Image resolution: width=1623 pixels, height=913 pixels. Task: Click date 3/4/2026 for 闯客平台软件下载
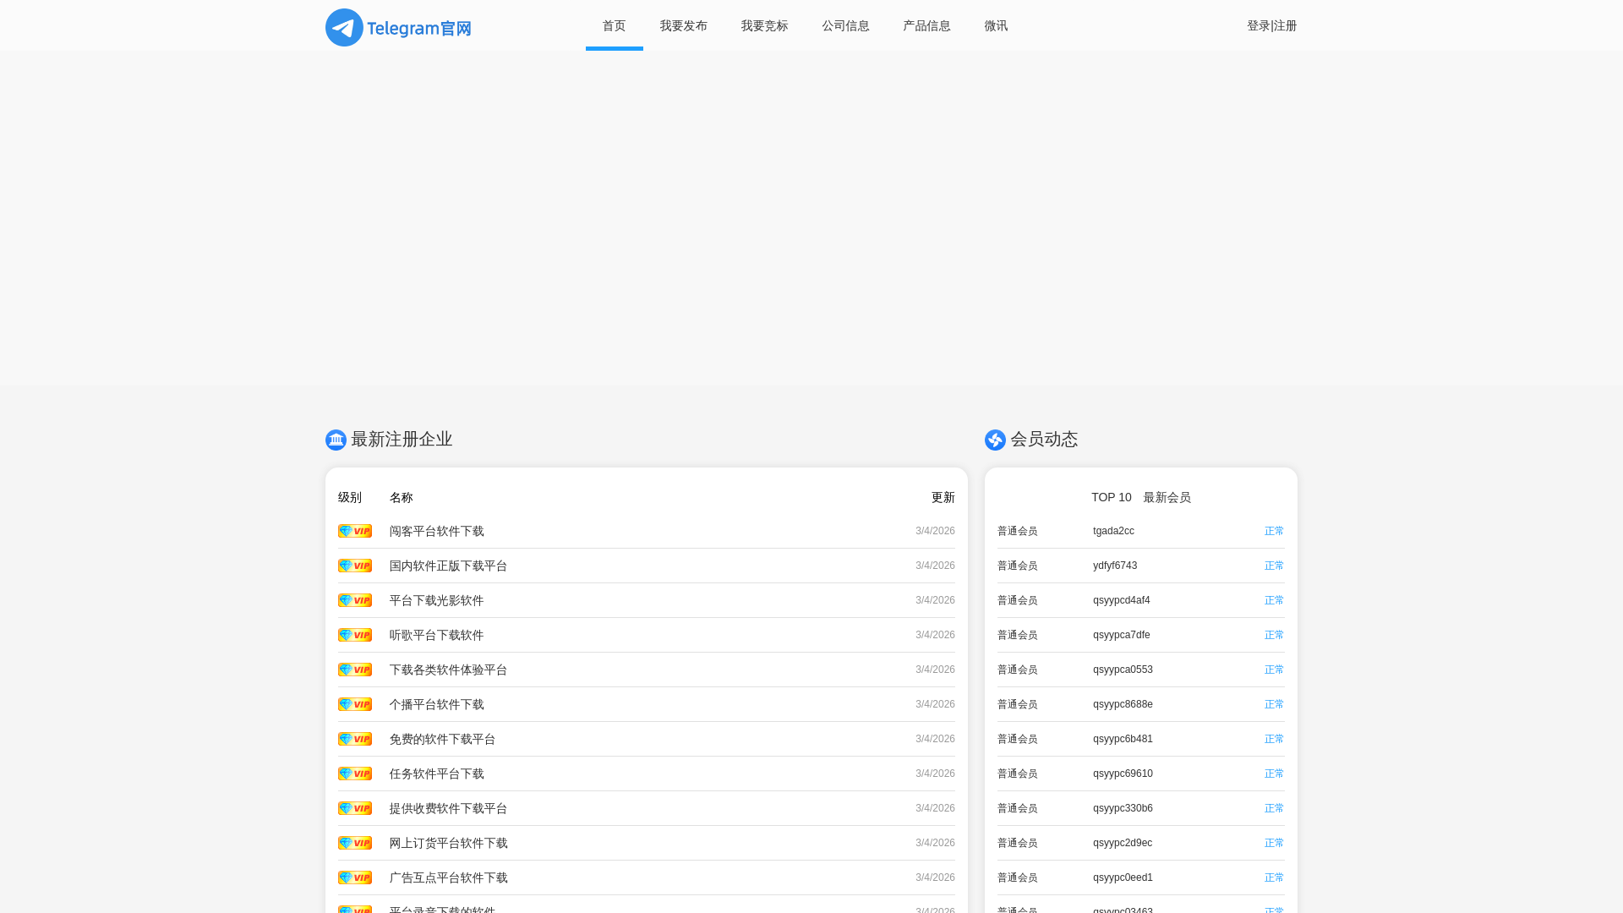tap(935, 531)
